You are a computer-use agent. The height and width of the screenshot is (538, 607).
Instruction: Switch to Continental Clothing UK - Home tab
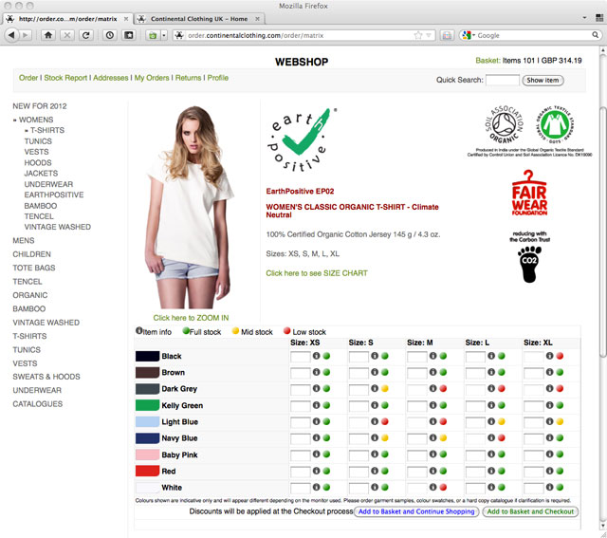point(199,19)
